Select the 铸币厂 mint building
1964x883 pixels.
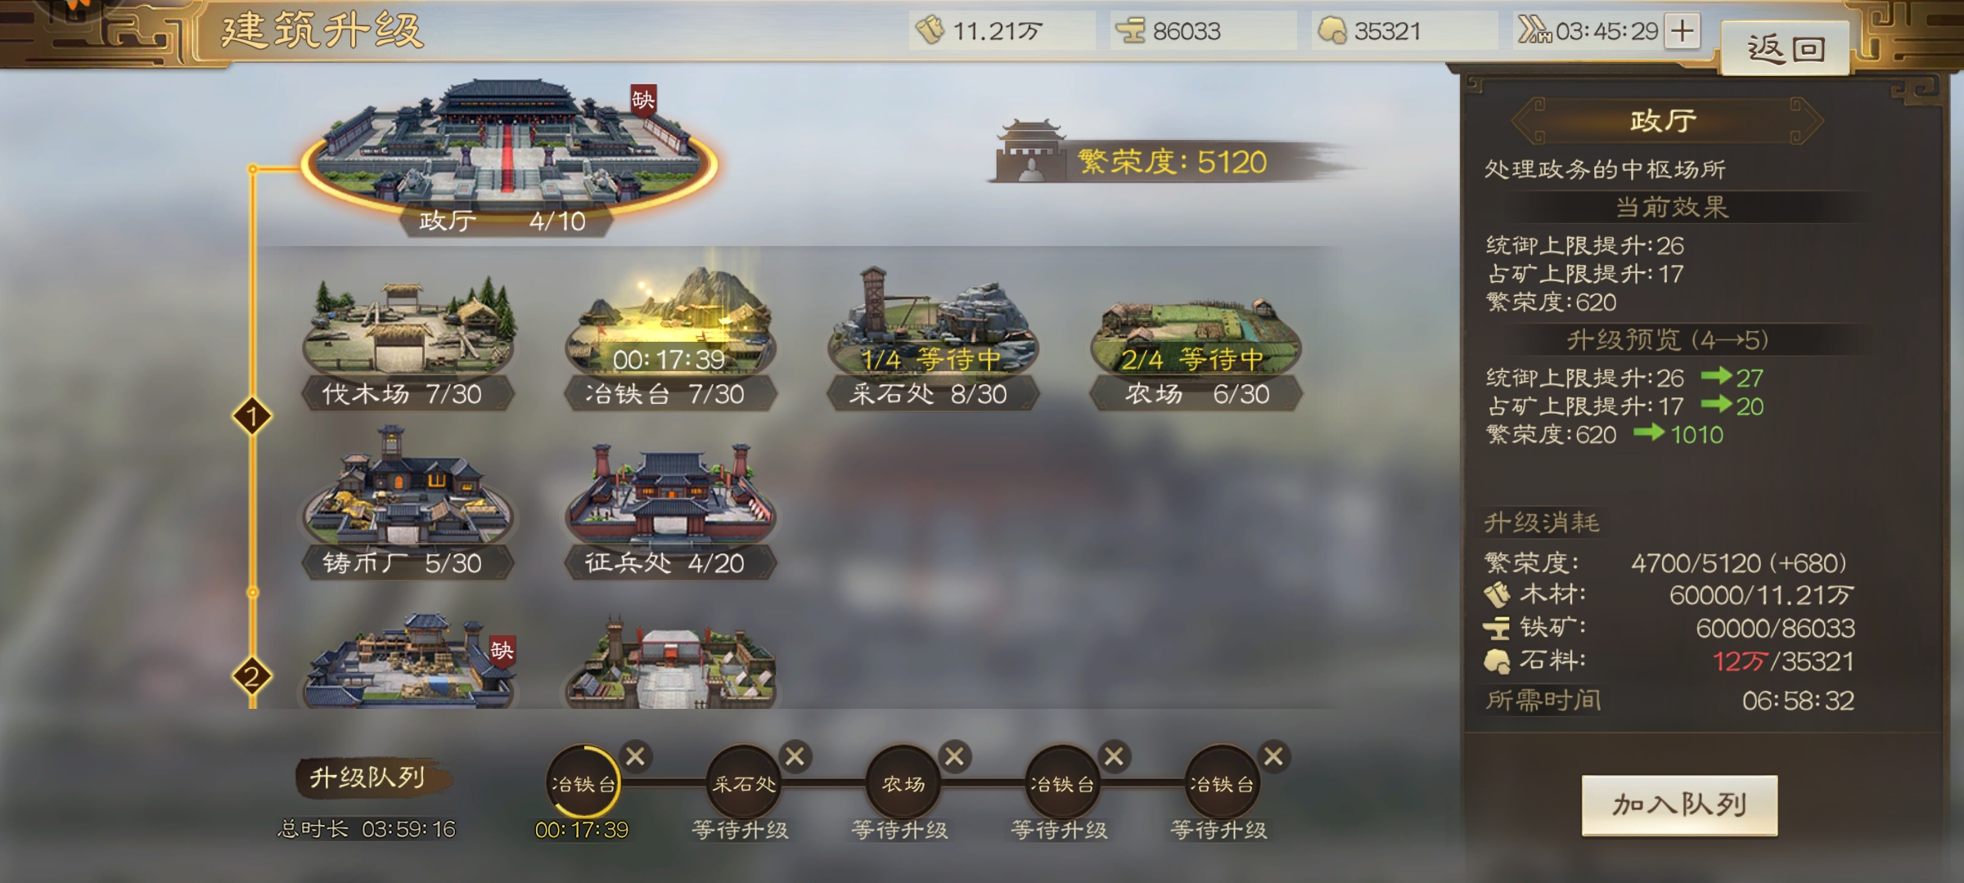[408, 504]
